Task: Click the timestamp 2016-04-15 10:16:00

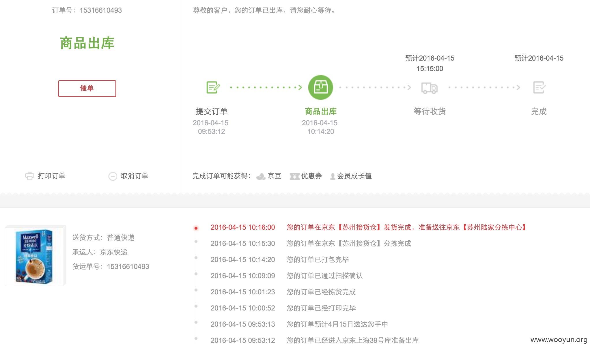Action: (243, 227)
